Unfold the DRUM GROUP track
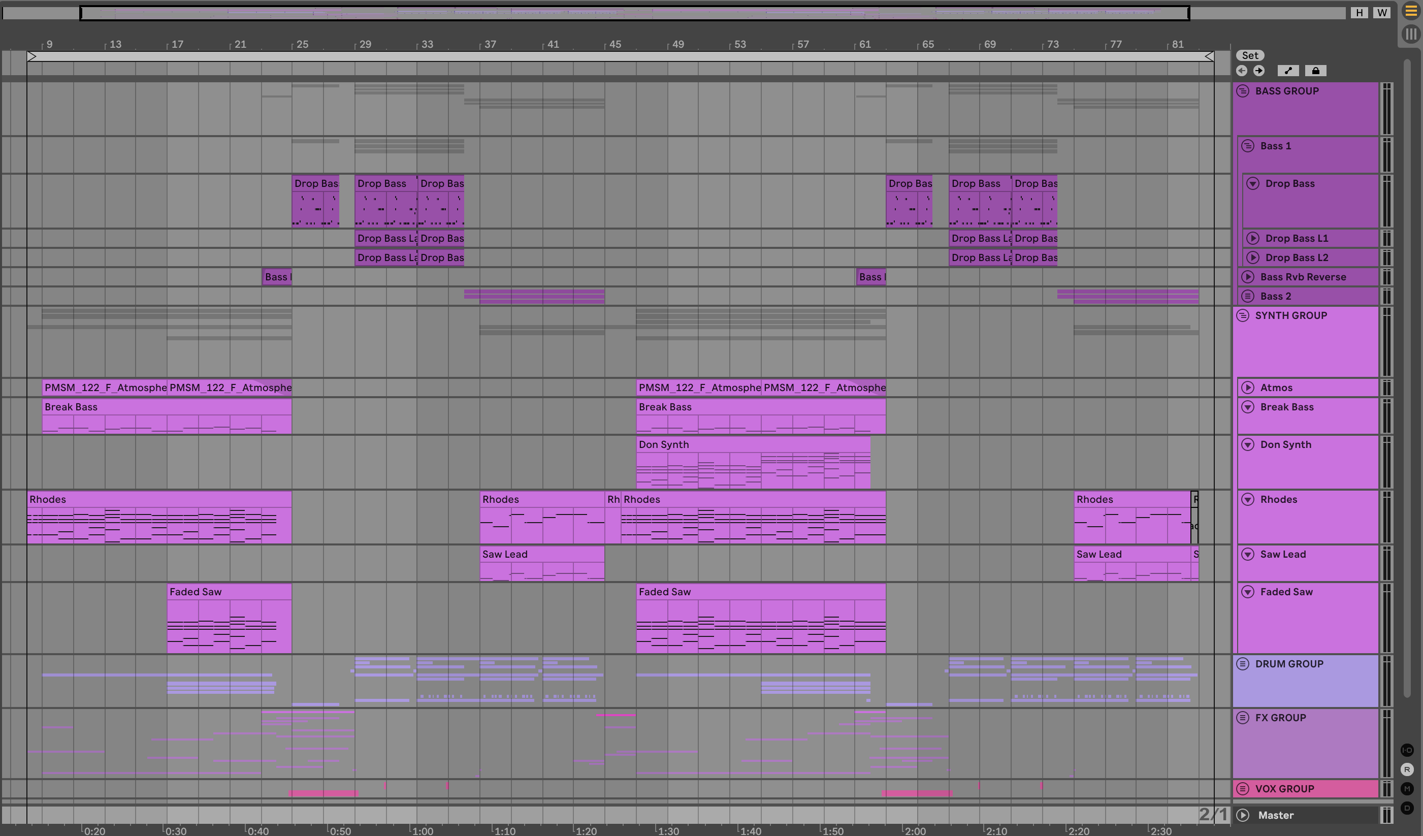 coord(1243,664)
